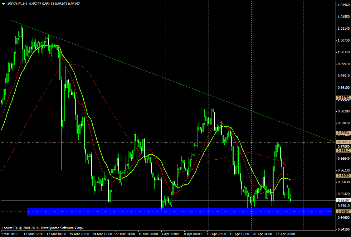The image size is (351, 237).
Task: Select the 0.96050 price level tag
Action: coord(343,176)
